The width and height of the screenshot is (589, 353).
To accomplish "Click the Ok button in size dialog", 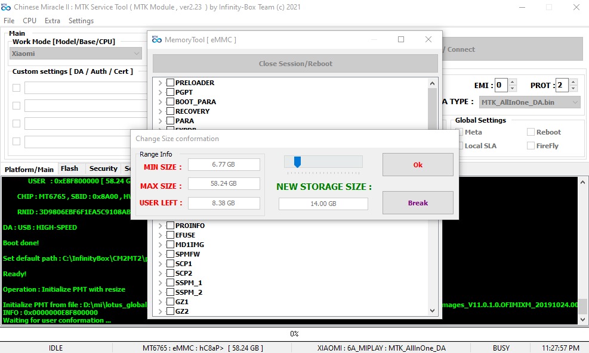I will [x=418, y=164].
